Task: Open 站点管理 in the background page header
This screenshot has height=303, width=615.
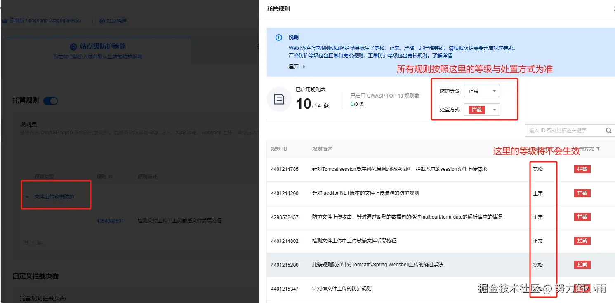Action: coord(113,21)
